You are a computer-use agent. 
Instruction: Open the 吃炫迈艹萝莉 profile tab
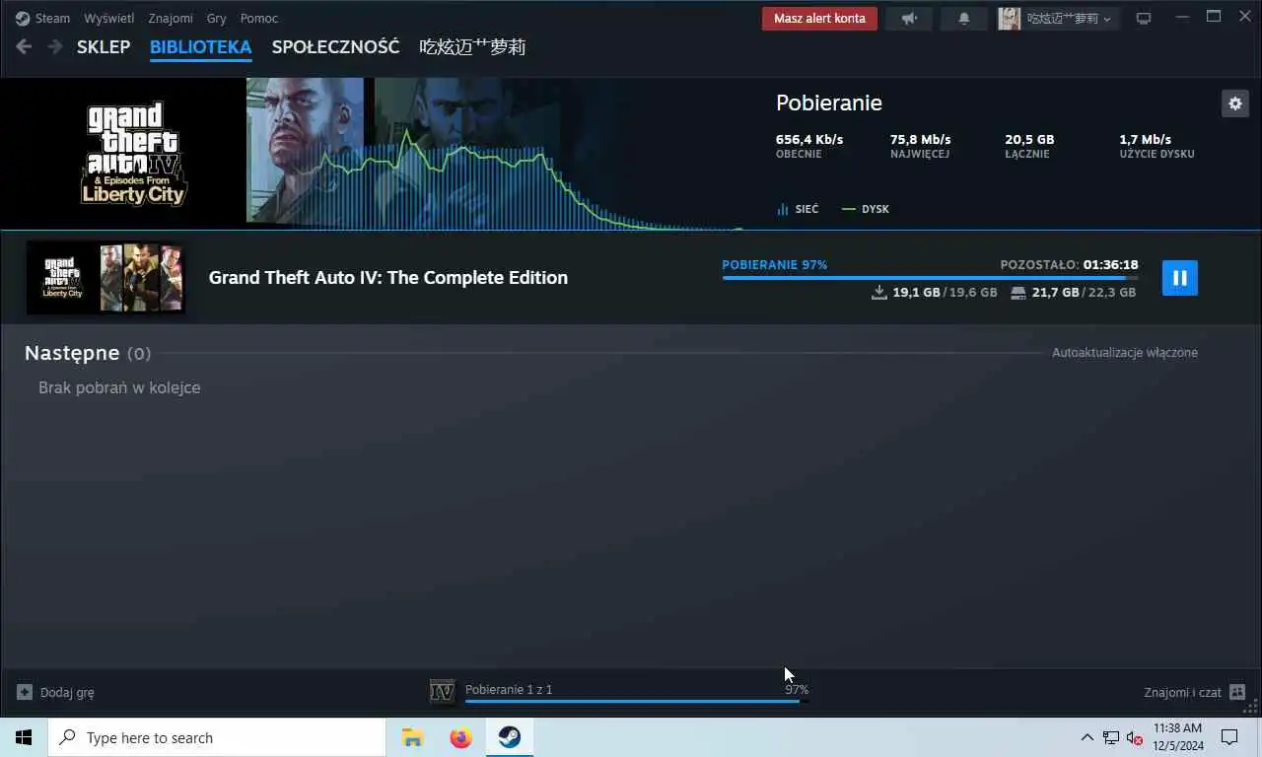[472, 46]
